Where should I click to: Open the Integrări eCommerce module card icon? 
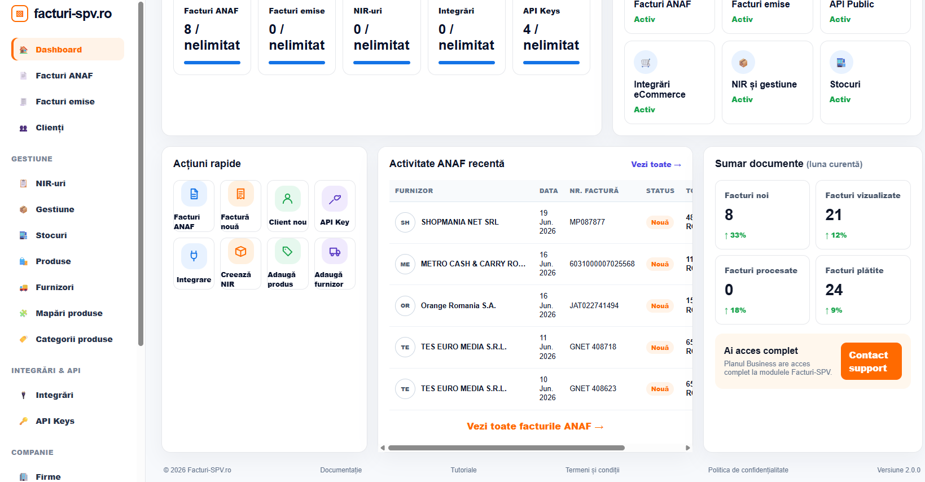(x=646, y=63)
